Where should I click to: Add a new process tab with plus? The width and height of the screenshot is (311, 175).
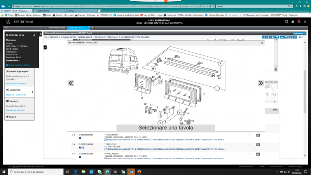pos(92,28)
